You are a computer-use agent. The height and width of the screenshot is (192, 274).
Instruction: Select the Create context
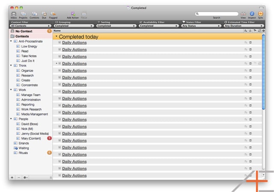[x=26, y=80]
